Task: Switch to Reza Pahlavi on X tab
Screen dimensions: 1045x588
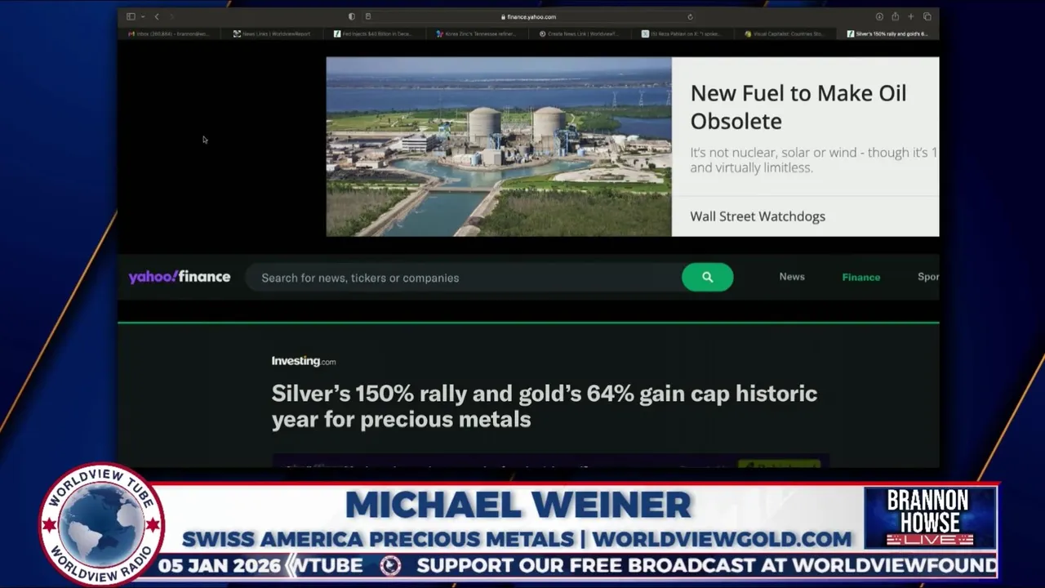Action: point(682,33)
